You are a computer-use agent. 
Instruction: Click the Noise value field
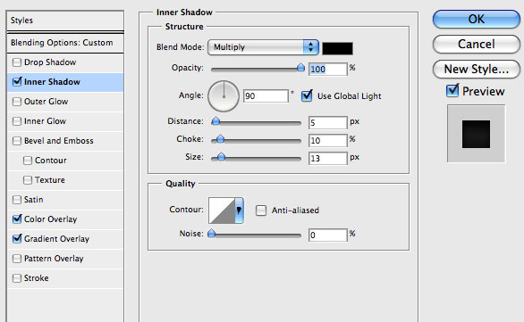coord(328,235)
